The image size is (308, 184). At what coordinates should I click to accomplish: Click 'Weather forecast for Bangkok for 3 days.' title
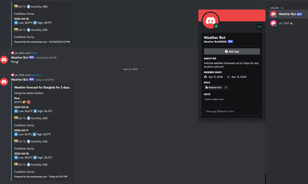(42, 87)
